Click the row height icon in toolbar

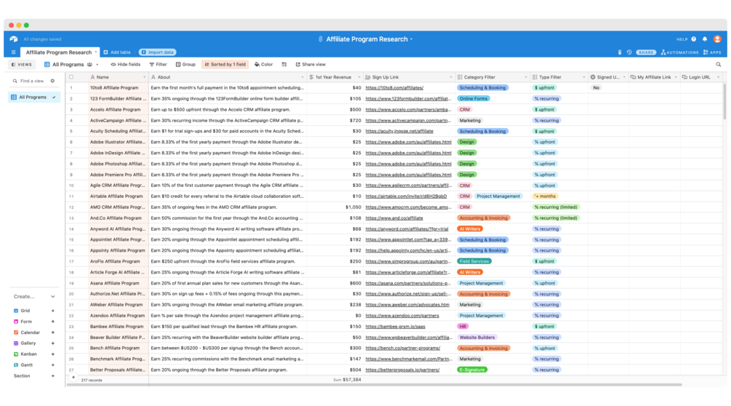(x=284, y=64)
